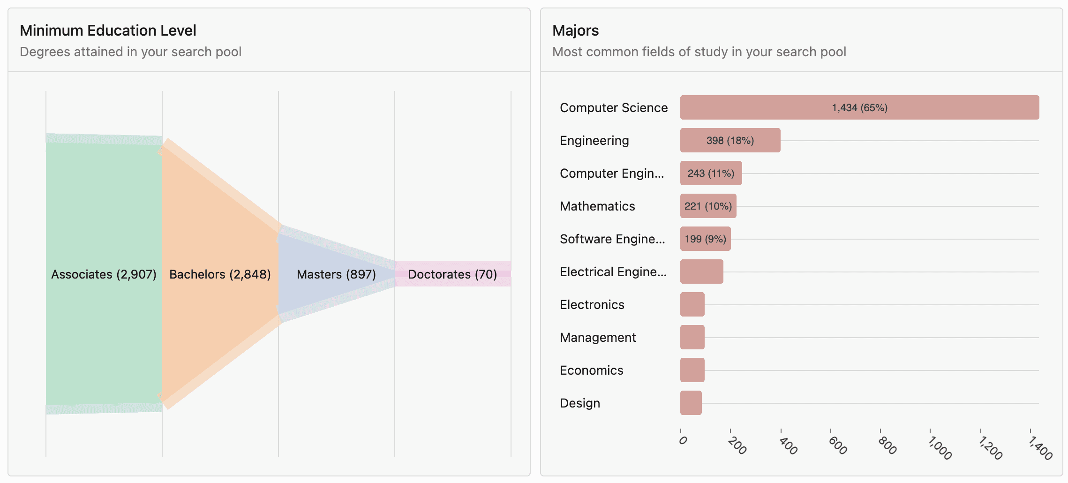Click the Majors panel heading
The height and width of the screenshot is (483, 1068).
tap(575, 30)
